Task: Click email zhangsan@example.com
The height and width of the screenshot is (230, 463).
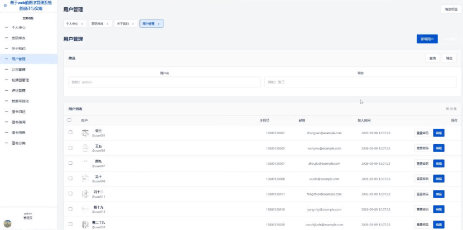Action: [324, 133]
